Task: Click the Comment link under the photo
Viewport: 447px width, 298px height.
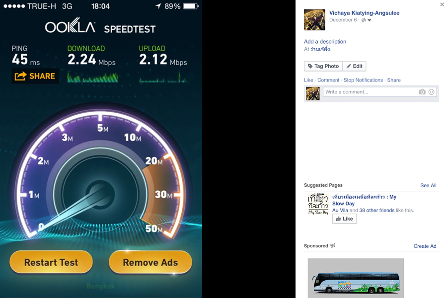Action: tap(328, 80)
